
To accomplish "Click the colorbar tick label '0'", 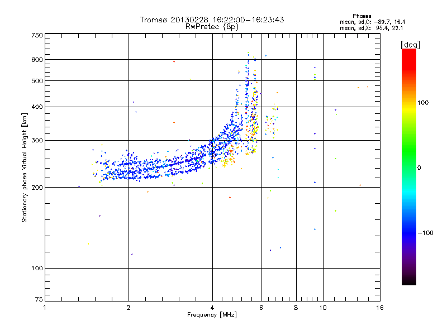I will coord(419,168).
